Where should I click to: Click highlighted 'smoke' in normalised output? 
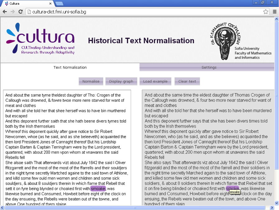pyautogui.click(x=232, y=188)
